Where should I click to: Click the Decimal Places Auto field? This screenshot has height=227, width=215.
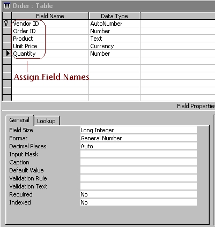(138, 146)
